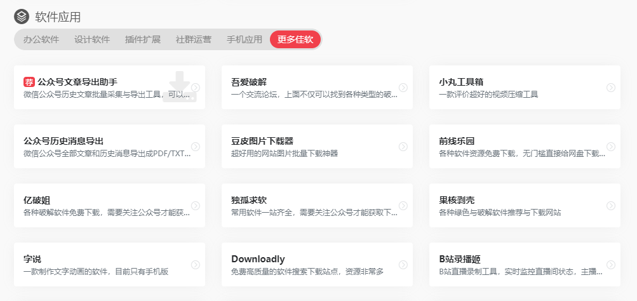This screenshot has width=637, height=301.
Task: Open the 亿破姐 title link
Action: coord(37,200)
